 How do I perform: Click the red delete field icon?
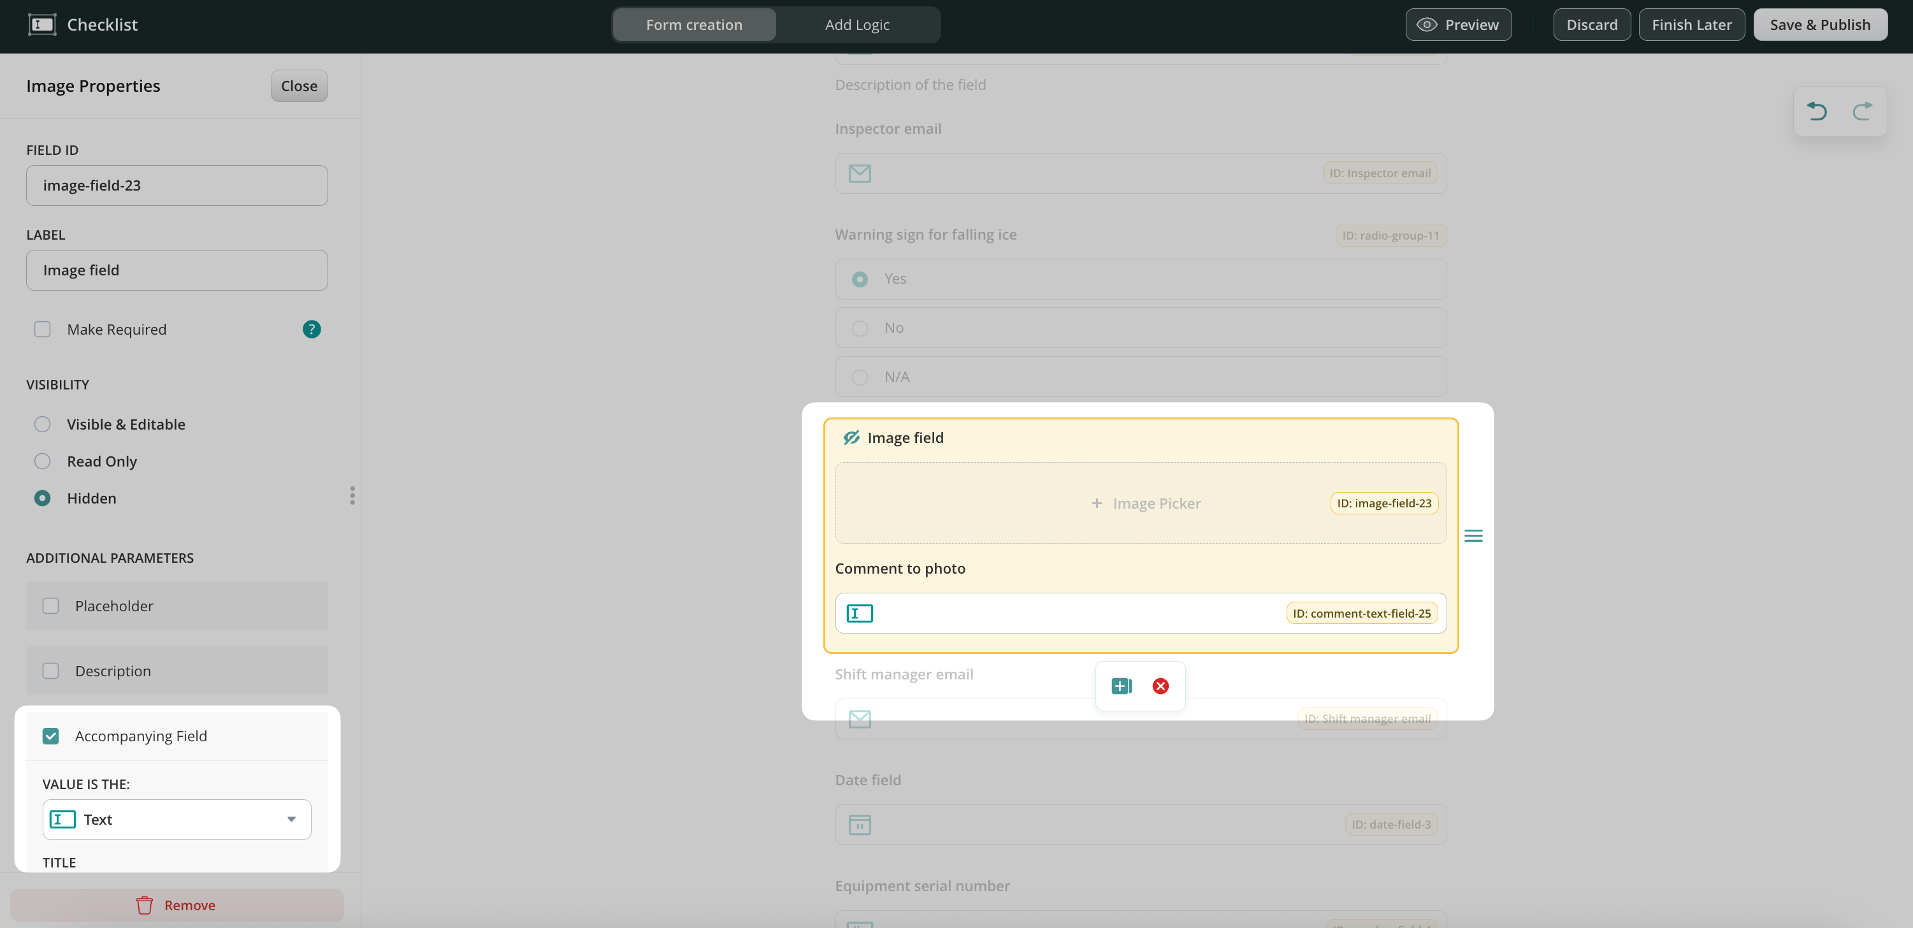click(x=1160, y=686)
